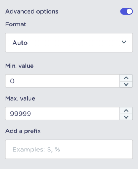Click the white knob of Advanced toggle
138x169 pixels.
pyautogui.click(x=129, y=11)
